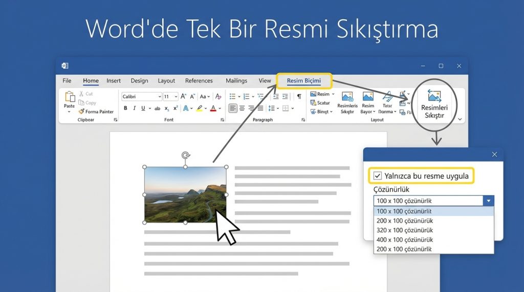Viewport: 524px width, 292px height.
Task: Select the 320 x 100 çözünürük option
Action: 433,230
